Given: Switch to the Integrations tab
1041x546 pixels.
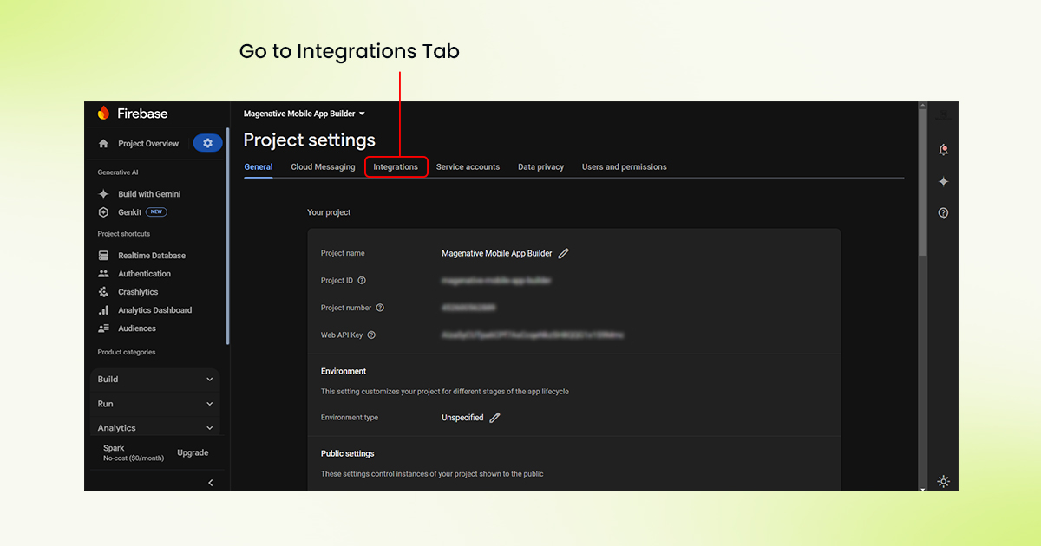Looking at the screenshot, I should pos(396,166).
